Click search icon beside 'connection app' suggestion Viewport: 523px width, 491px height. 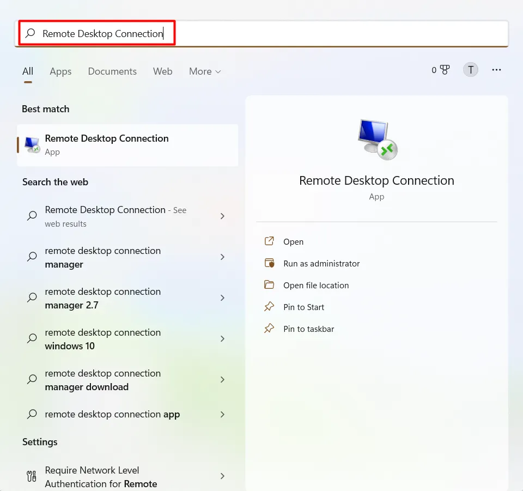coord(32,414)
